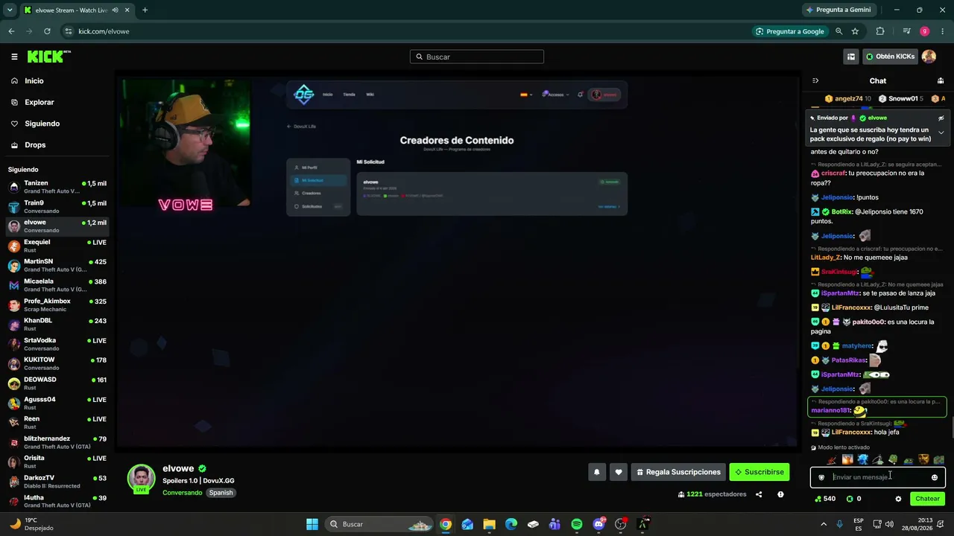Click the Spanish language tag
The height and width of the screenshot is (536, 954).
point(221,493)
